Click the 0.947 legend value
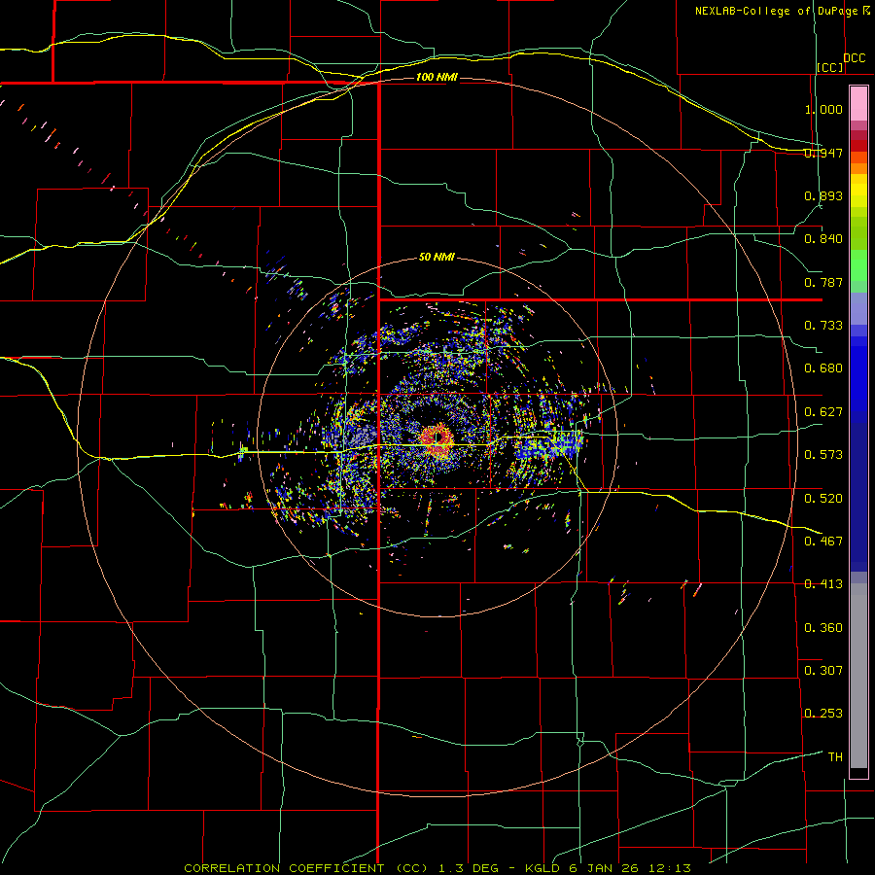This screenshot has height=875, width=875. click(823, 153)
